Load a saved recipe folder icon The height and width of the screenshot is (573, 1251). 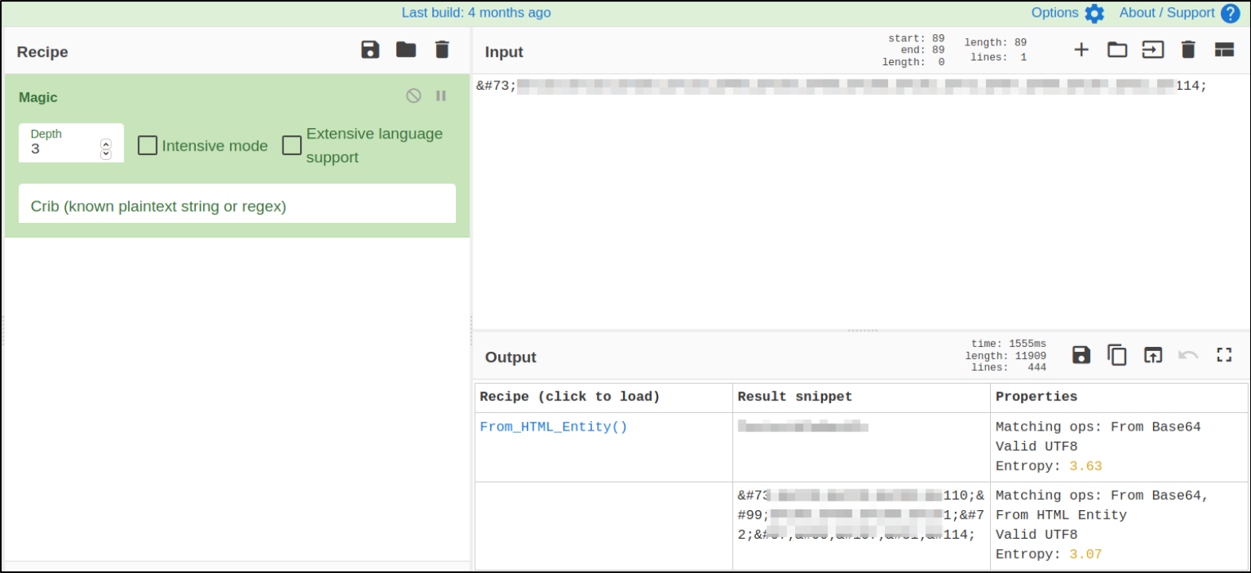[x=406, y=49]
